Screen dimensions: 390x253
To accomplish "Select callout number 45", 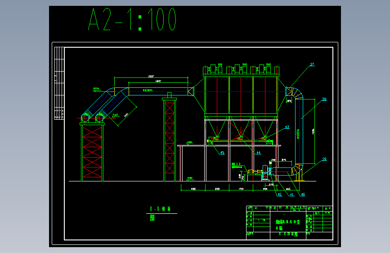I will click(222, 153).
